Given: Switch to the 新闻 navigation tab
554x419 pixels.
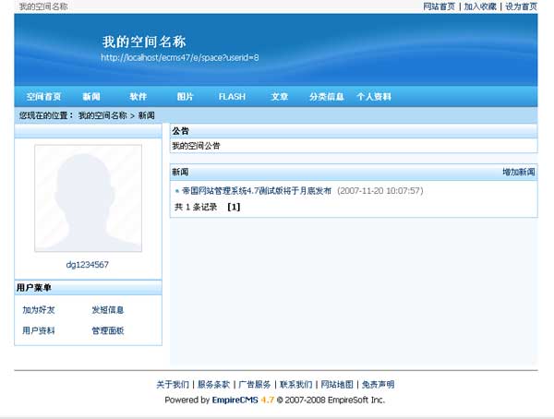Looking at the screenshot, I should click(91, 97).
